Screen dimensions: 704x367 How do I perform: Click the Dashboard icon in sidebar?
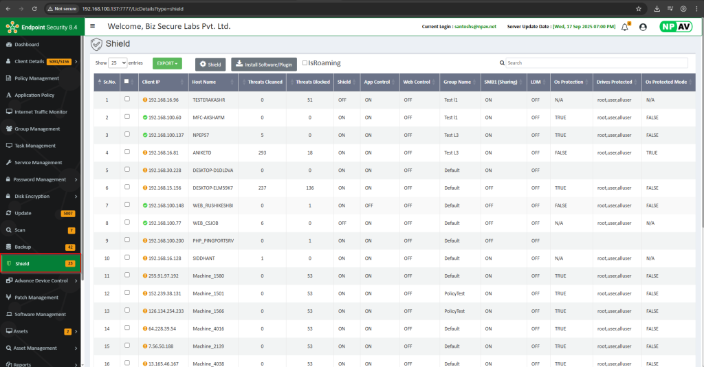(x=9, y=45)
